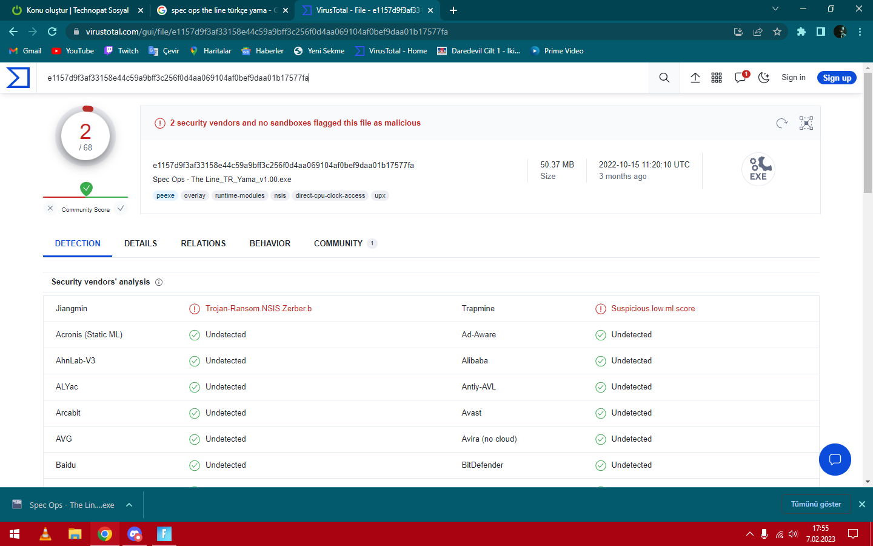The width and height of the screenshot is (873, 546).
Task: Open the blue chat bubble button
Action: [835, 459]
